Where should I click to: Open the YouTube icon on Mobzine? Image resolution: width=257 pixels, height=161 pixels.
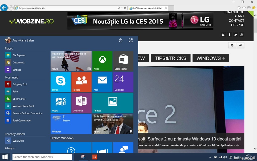point(242,35)
